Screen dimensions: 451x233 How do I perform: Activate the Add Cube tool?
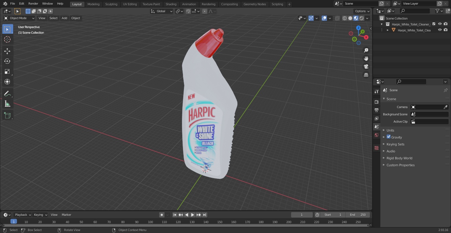tap(7, 116)
